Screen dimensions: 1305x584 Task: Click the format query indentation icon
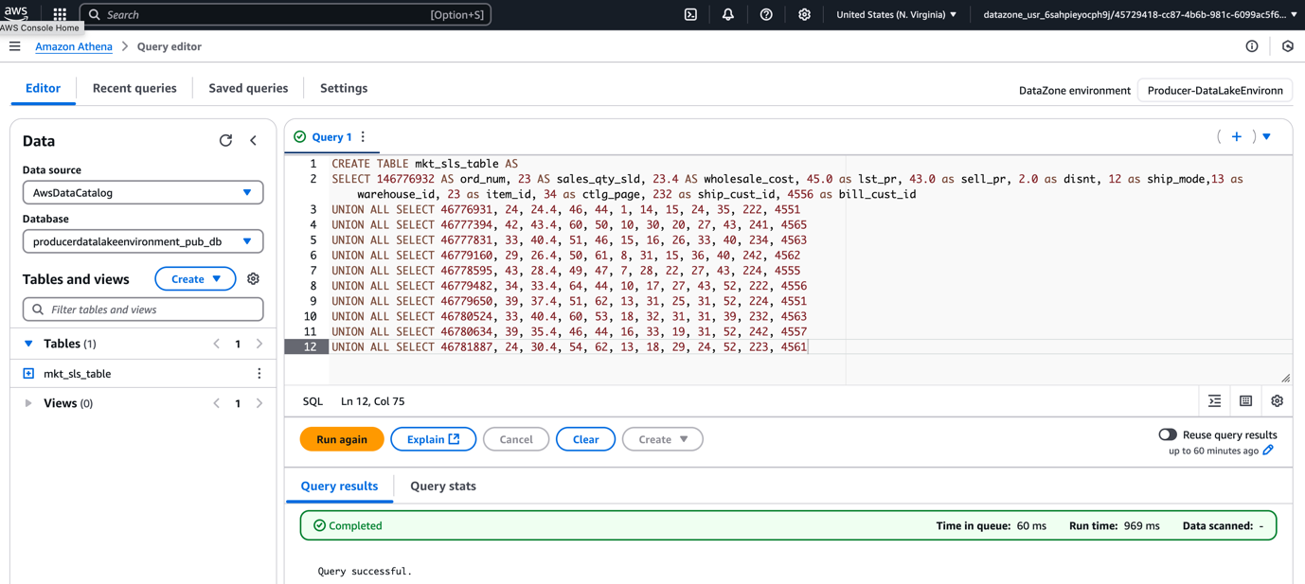(1214, 400)
